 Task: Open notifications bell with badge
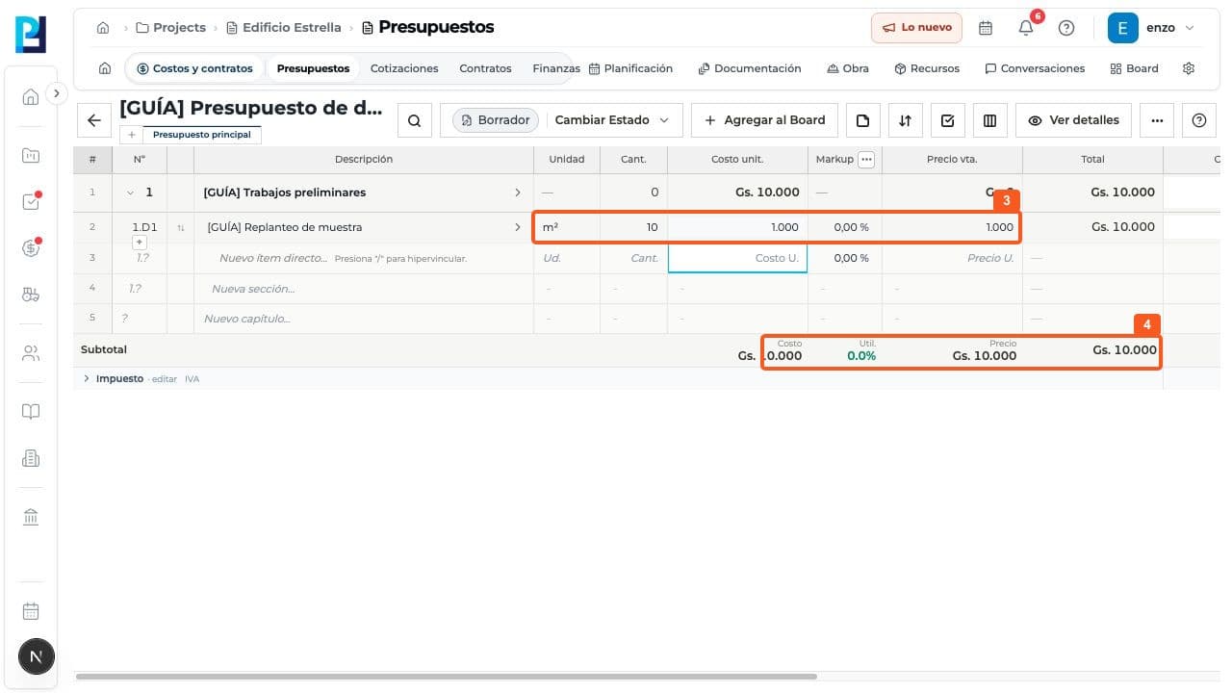point(1026,28)
